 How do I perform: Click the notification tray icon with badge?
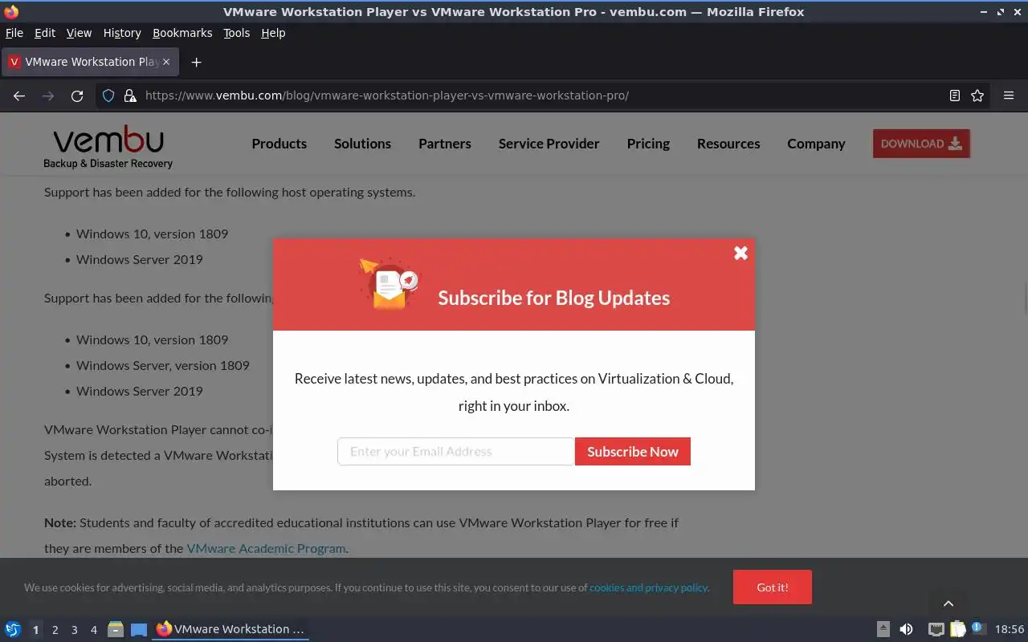[977, 628]
